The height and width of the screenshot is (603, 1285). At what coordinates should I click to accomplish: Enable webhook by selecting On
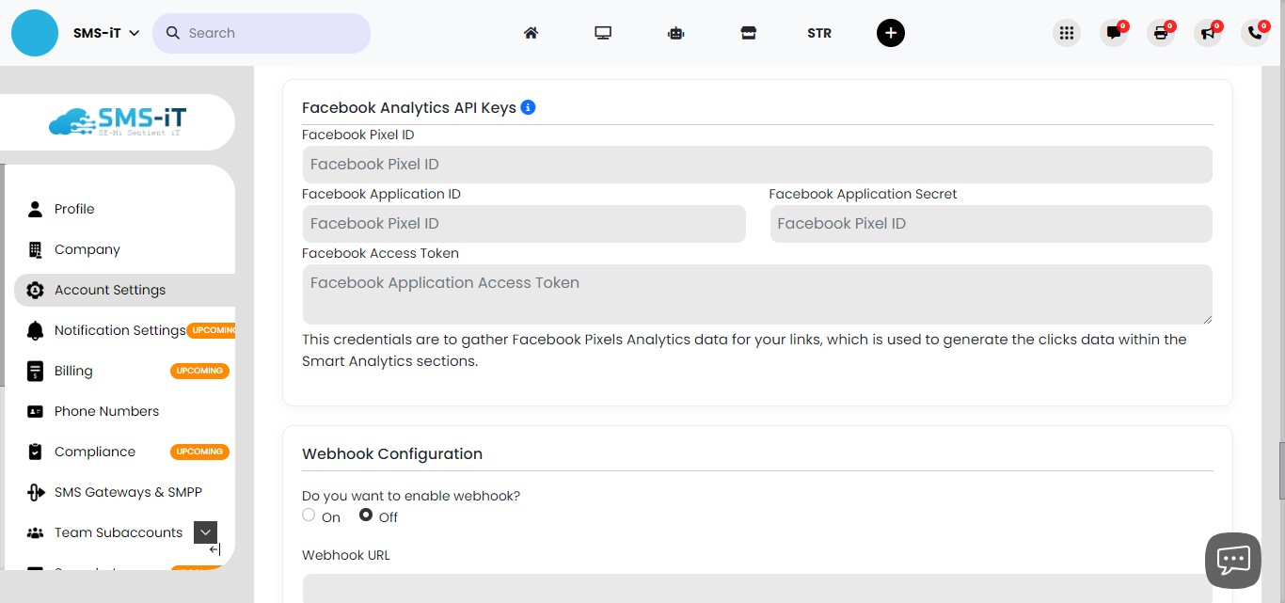309,515
